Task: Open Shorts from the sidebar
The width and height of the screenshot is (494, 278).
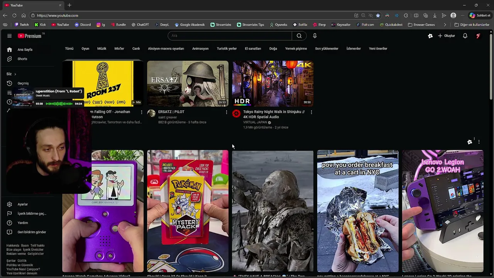Action: click(22, 59)
